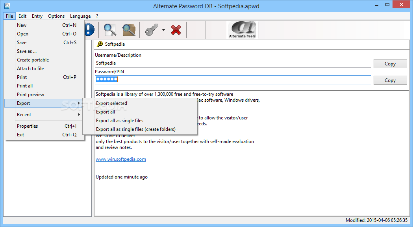
Task: Select Export selected option
Action: pyautogui.click(x=140, y=103)
